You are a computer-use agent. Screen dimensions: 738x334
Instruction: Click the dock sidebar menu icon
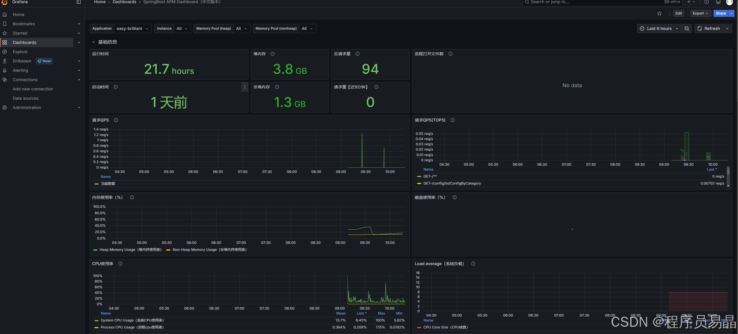(x=78, y=2)
